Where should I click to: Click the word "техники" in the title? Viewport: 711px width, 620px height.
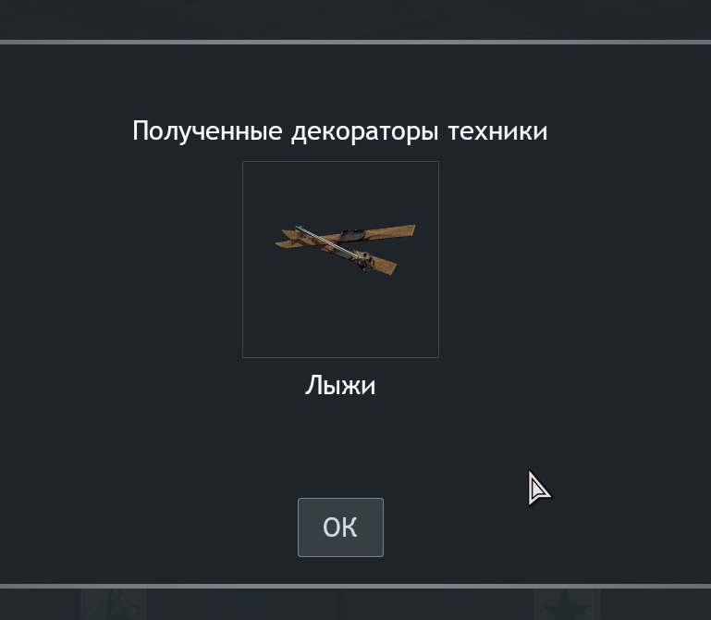[497, 131]
